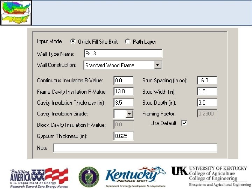Click the Gypsum Thickness (in) label
The image size is (252, 189).
(62, 136)
